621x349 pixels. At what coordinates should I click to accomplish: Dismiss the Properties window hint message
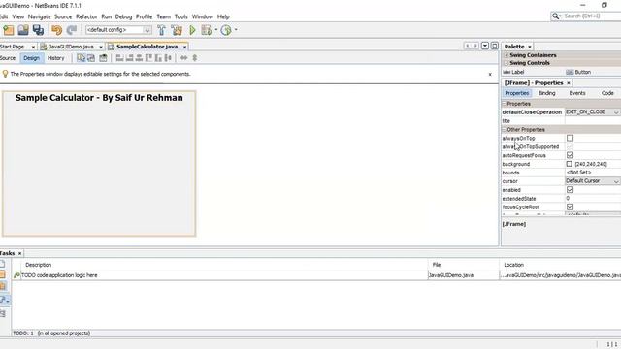click(x=490, y=74)
